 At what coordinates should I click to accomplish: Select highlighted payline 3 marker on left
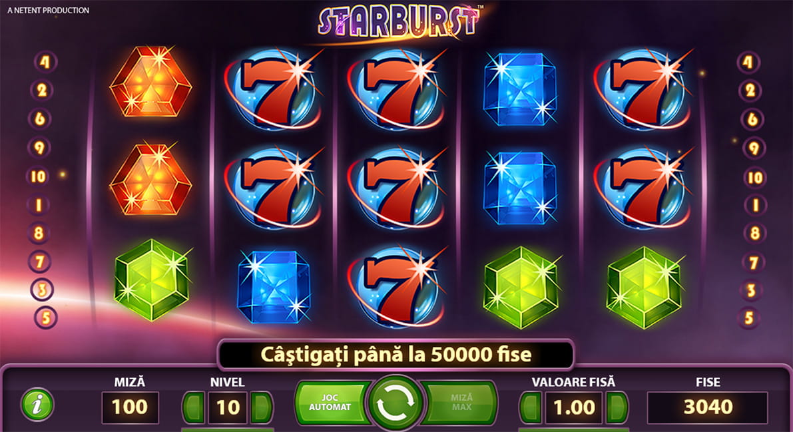tap(43, 290)
